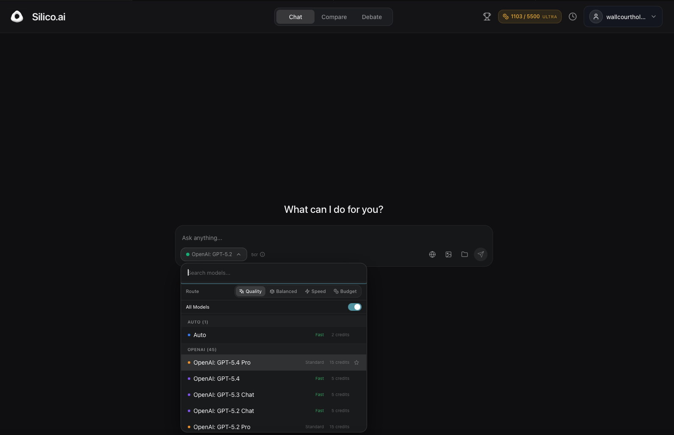Click the Fast tag on GPT-5.3 Chat

(x=320, y=395)
